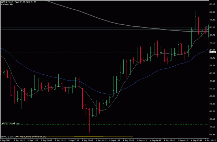Viewport: 217px width, 142px height.
Task: Click the '5 Sep 19:15' time label
Action: [33, 141]
